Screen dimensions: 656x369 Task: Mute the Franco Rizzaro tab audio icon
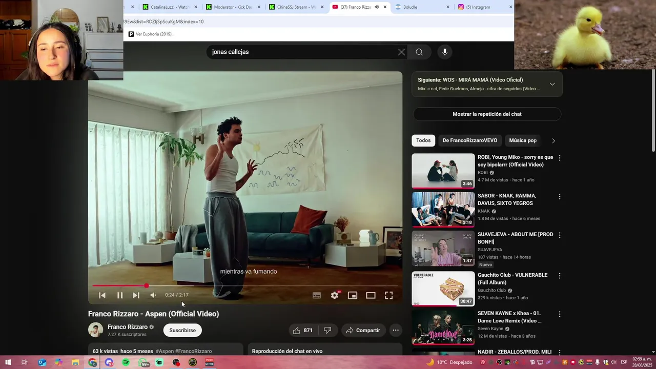377,7
